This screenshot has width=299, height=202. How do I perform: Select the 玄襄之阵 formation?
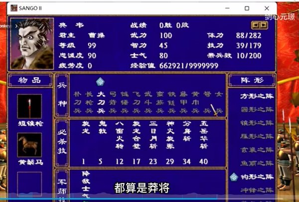click(x=257, y=150)
